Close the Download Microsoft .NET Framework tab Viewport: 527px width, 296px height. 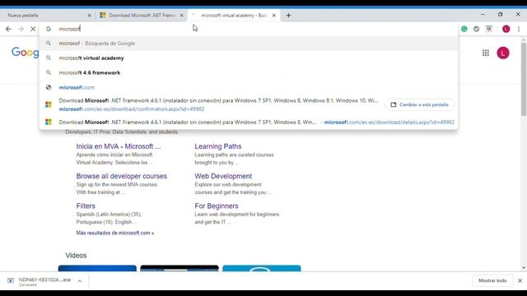(x=181, y=16)
